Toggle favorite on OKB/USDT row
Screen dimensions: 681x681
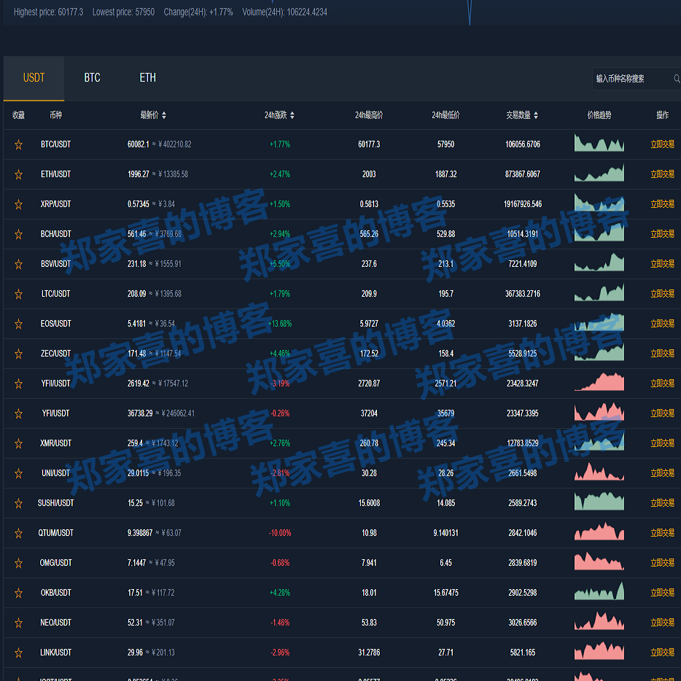tap(18, 592)
